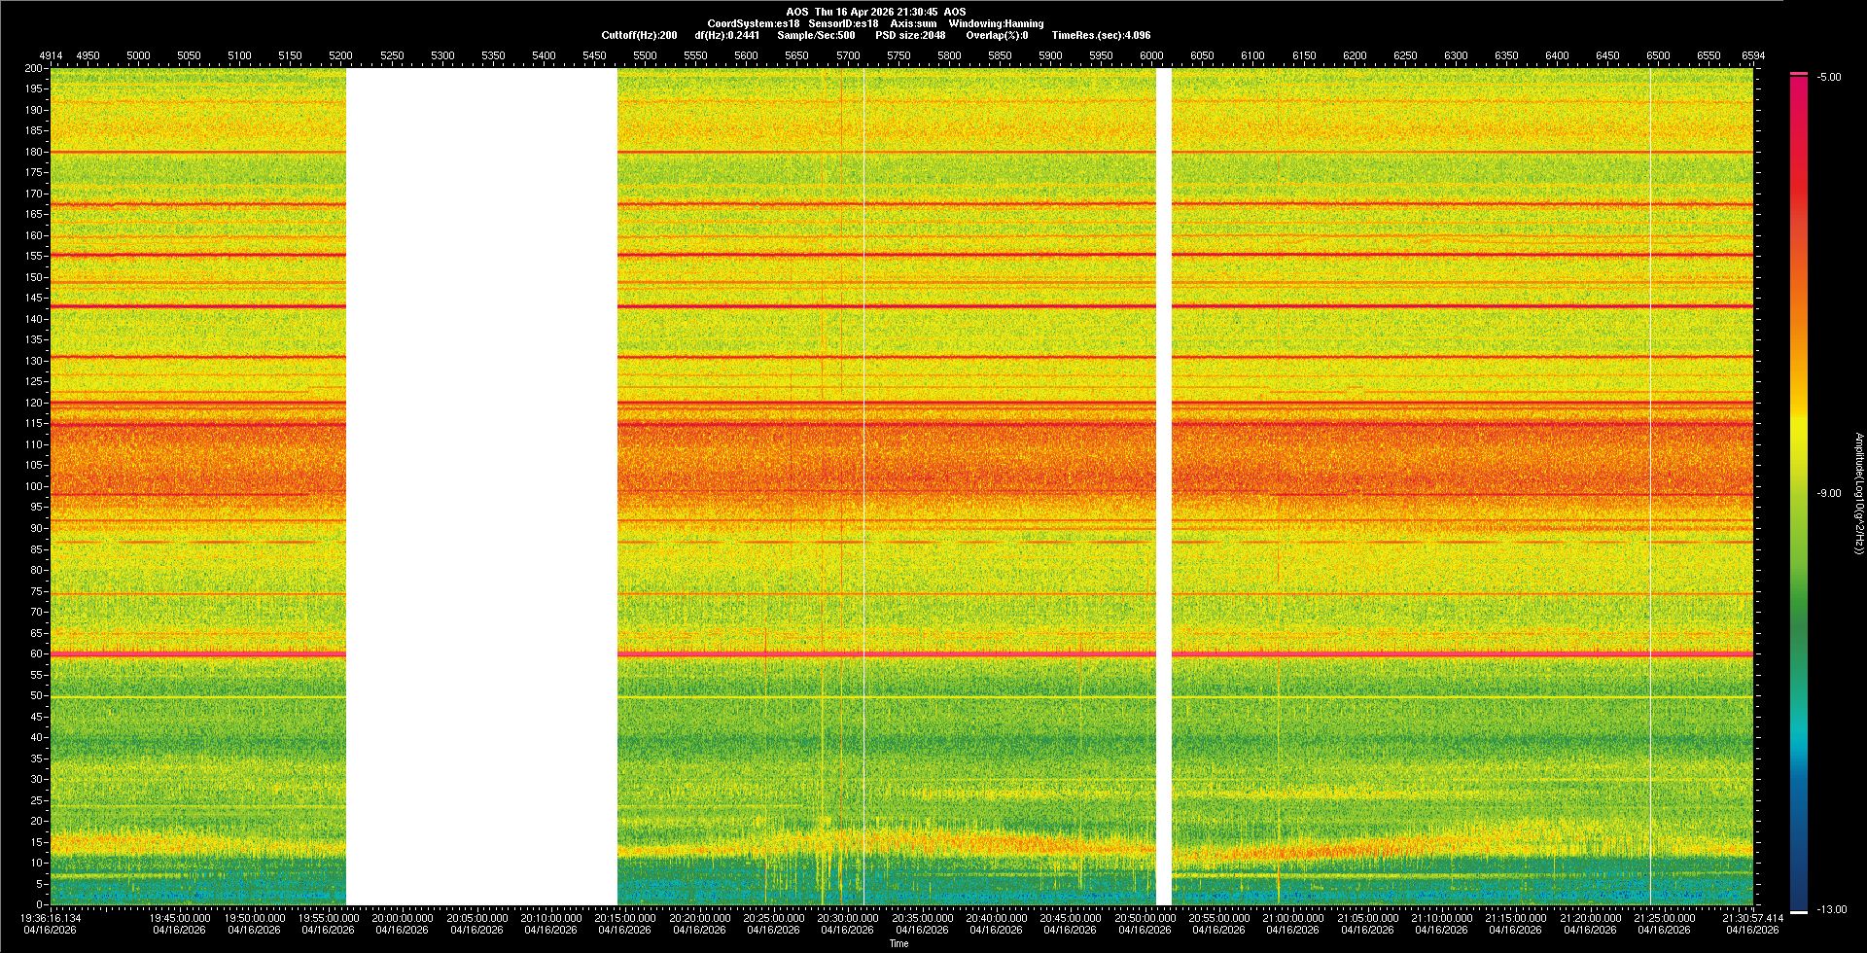Click the Amplitude axis title beside the color scale
This screenshot has height=953, width=1867.
[1858, 493]
